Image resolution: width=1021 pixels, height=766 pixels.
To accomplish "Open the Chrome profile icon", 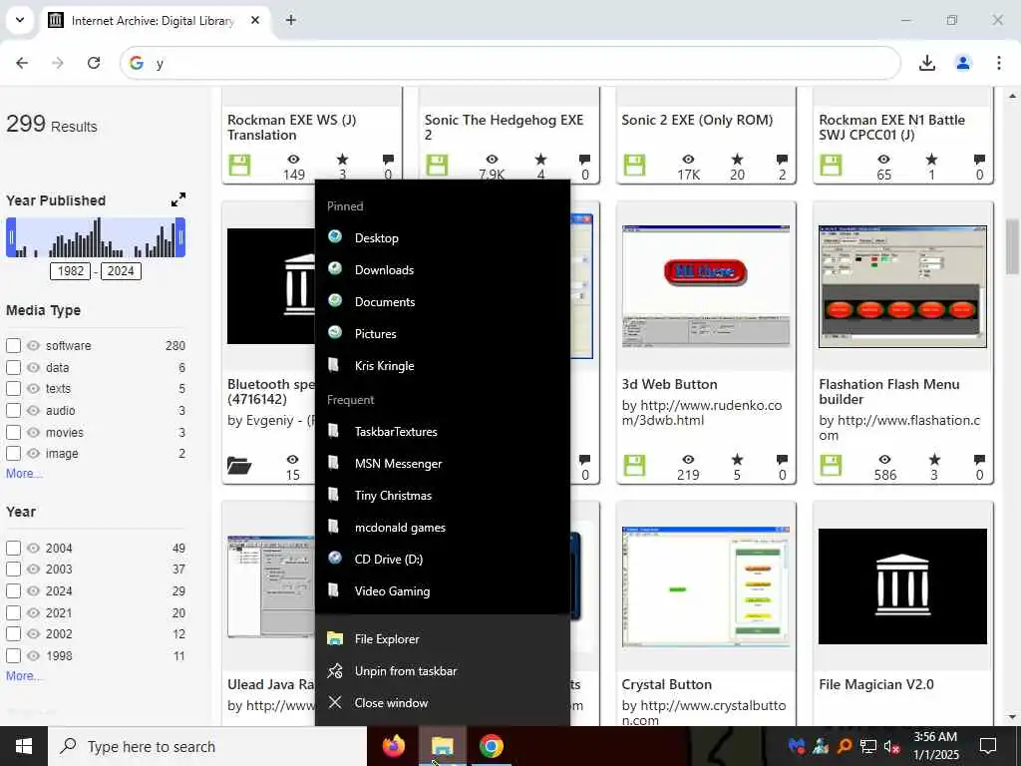I will click(962, 63).
